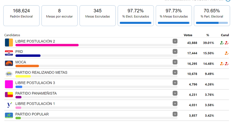232x122 pixels.
Task: Select the Mesas por escrutar card
Action: click(59, 16)
